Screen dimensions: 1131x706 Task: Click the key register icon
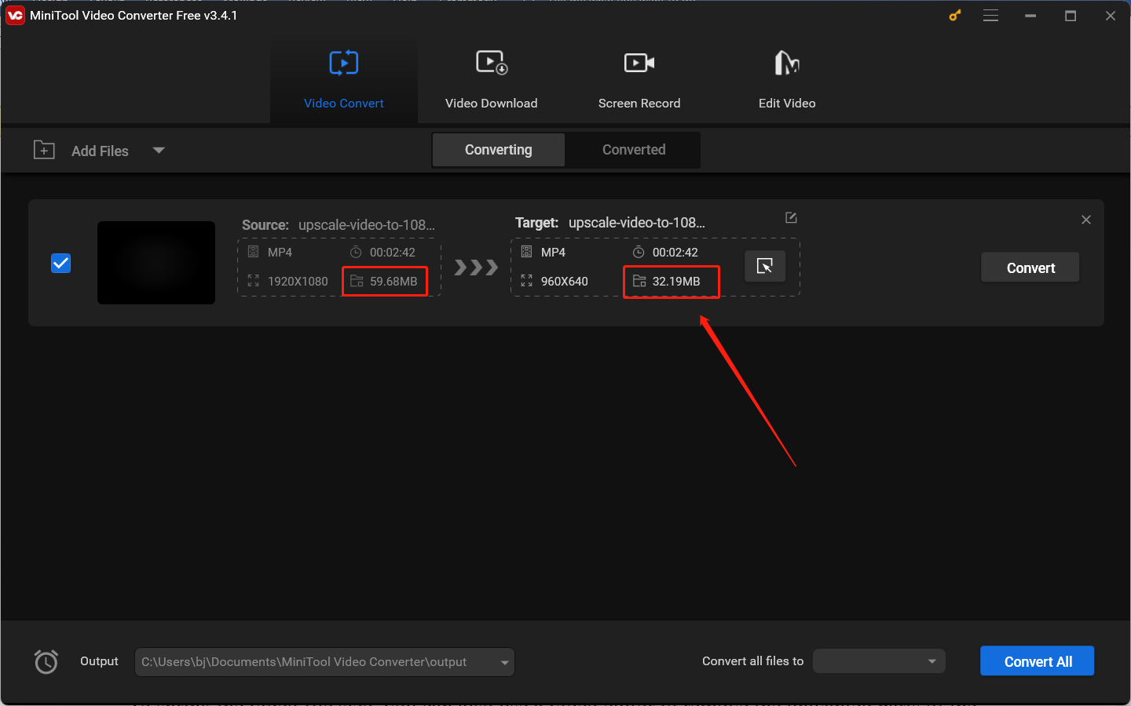(955, 16)
